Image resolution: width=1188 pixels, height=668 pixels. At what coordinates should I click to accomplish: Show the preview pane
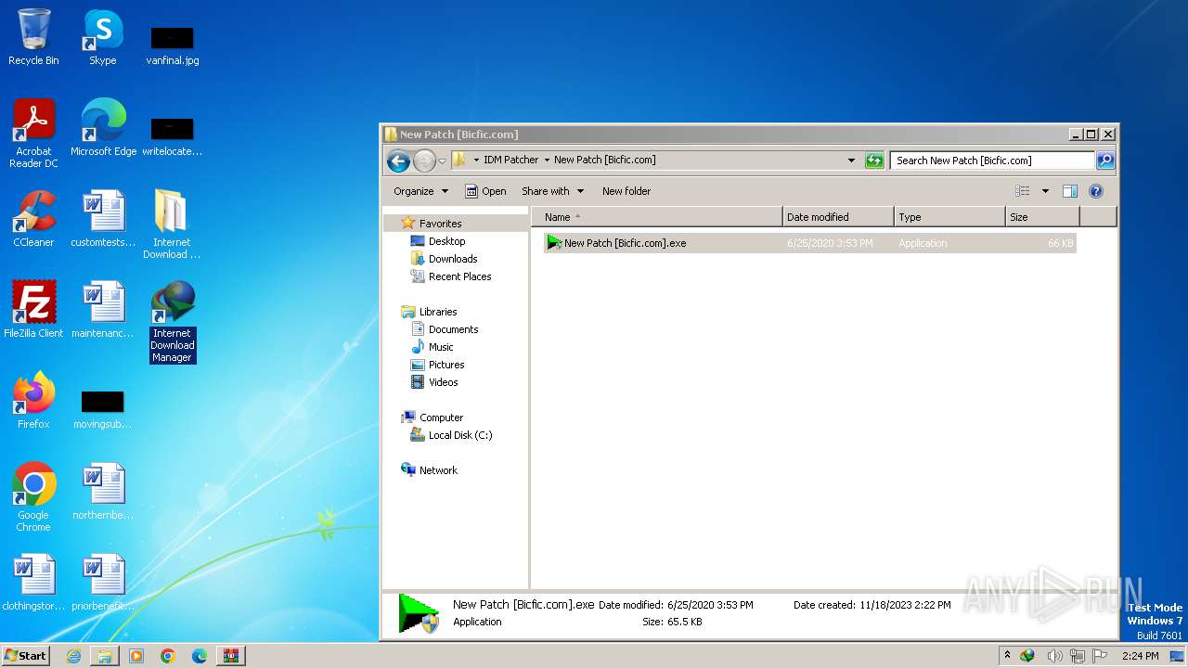(1070, 191)
